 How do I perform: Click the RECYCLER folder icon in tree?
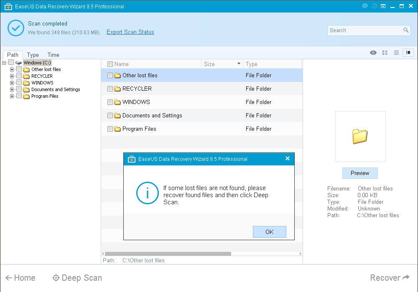tap(26, 76)
